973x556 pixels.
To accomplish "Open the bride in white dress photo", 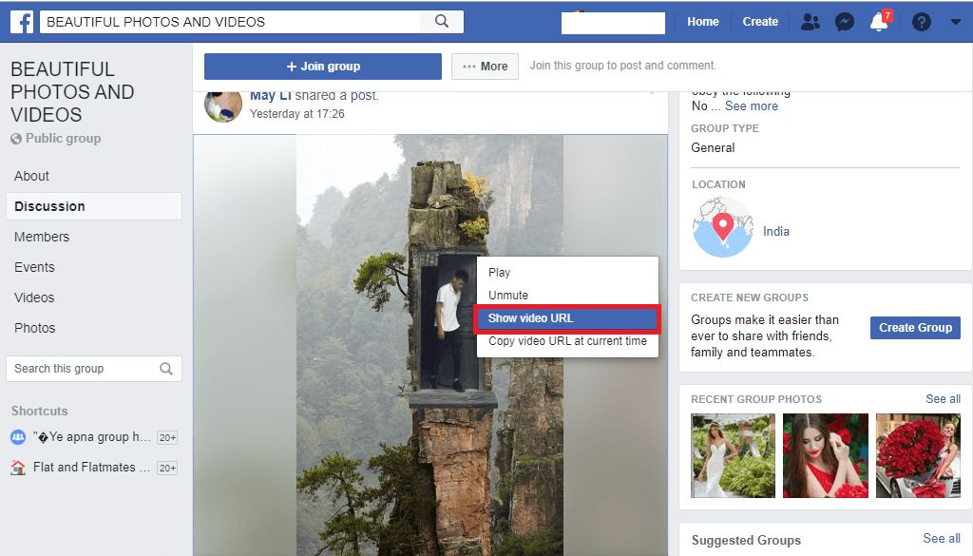I will point(733,456).
